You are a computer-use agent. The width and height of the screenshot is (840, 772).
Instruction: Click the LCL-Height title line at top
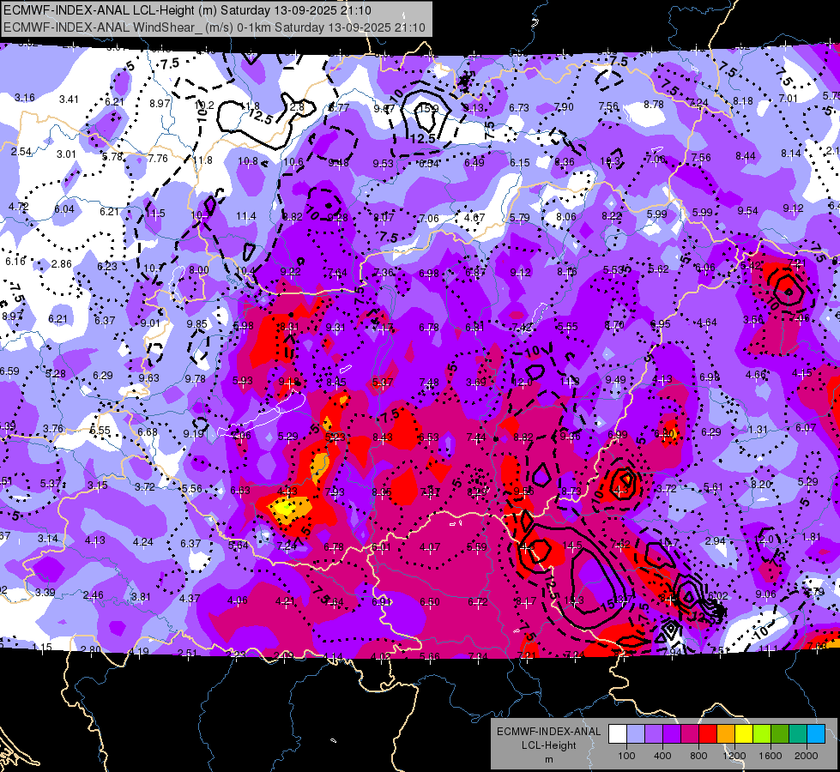pos(188,10)
